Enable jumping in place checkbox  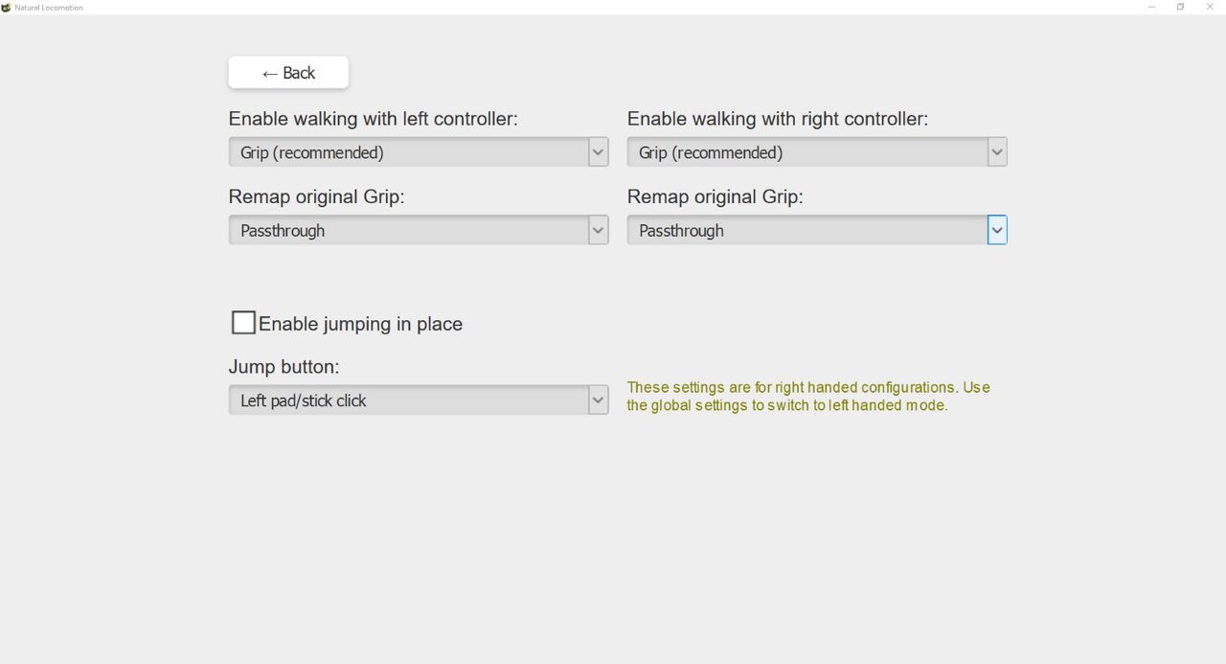click(243, 323)
